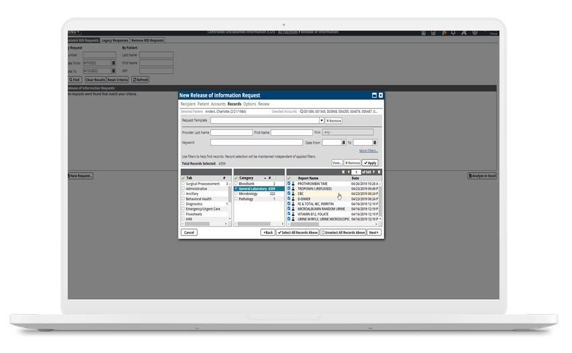Click Select All Records Above

point(297,232)
